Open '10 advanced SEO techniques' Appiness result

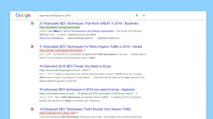tap(87, 90)
